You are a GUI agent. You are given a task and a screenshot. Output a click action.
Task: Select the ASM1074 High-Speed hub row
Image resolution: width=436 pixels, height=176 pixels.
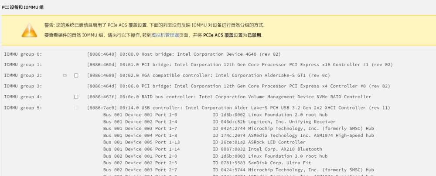click(238, 136)
